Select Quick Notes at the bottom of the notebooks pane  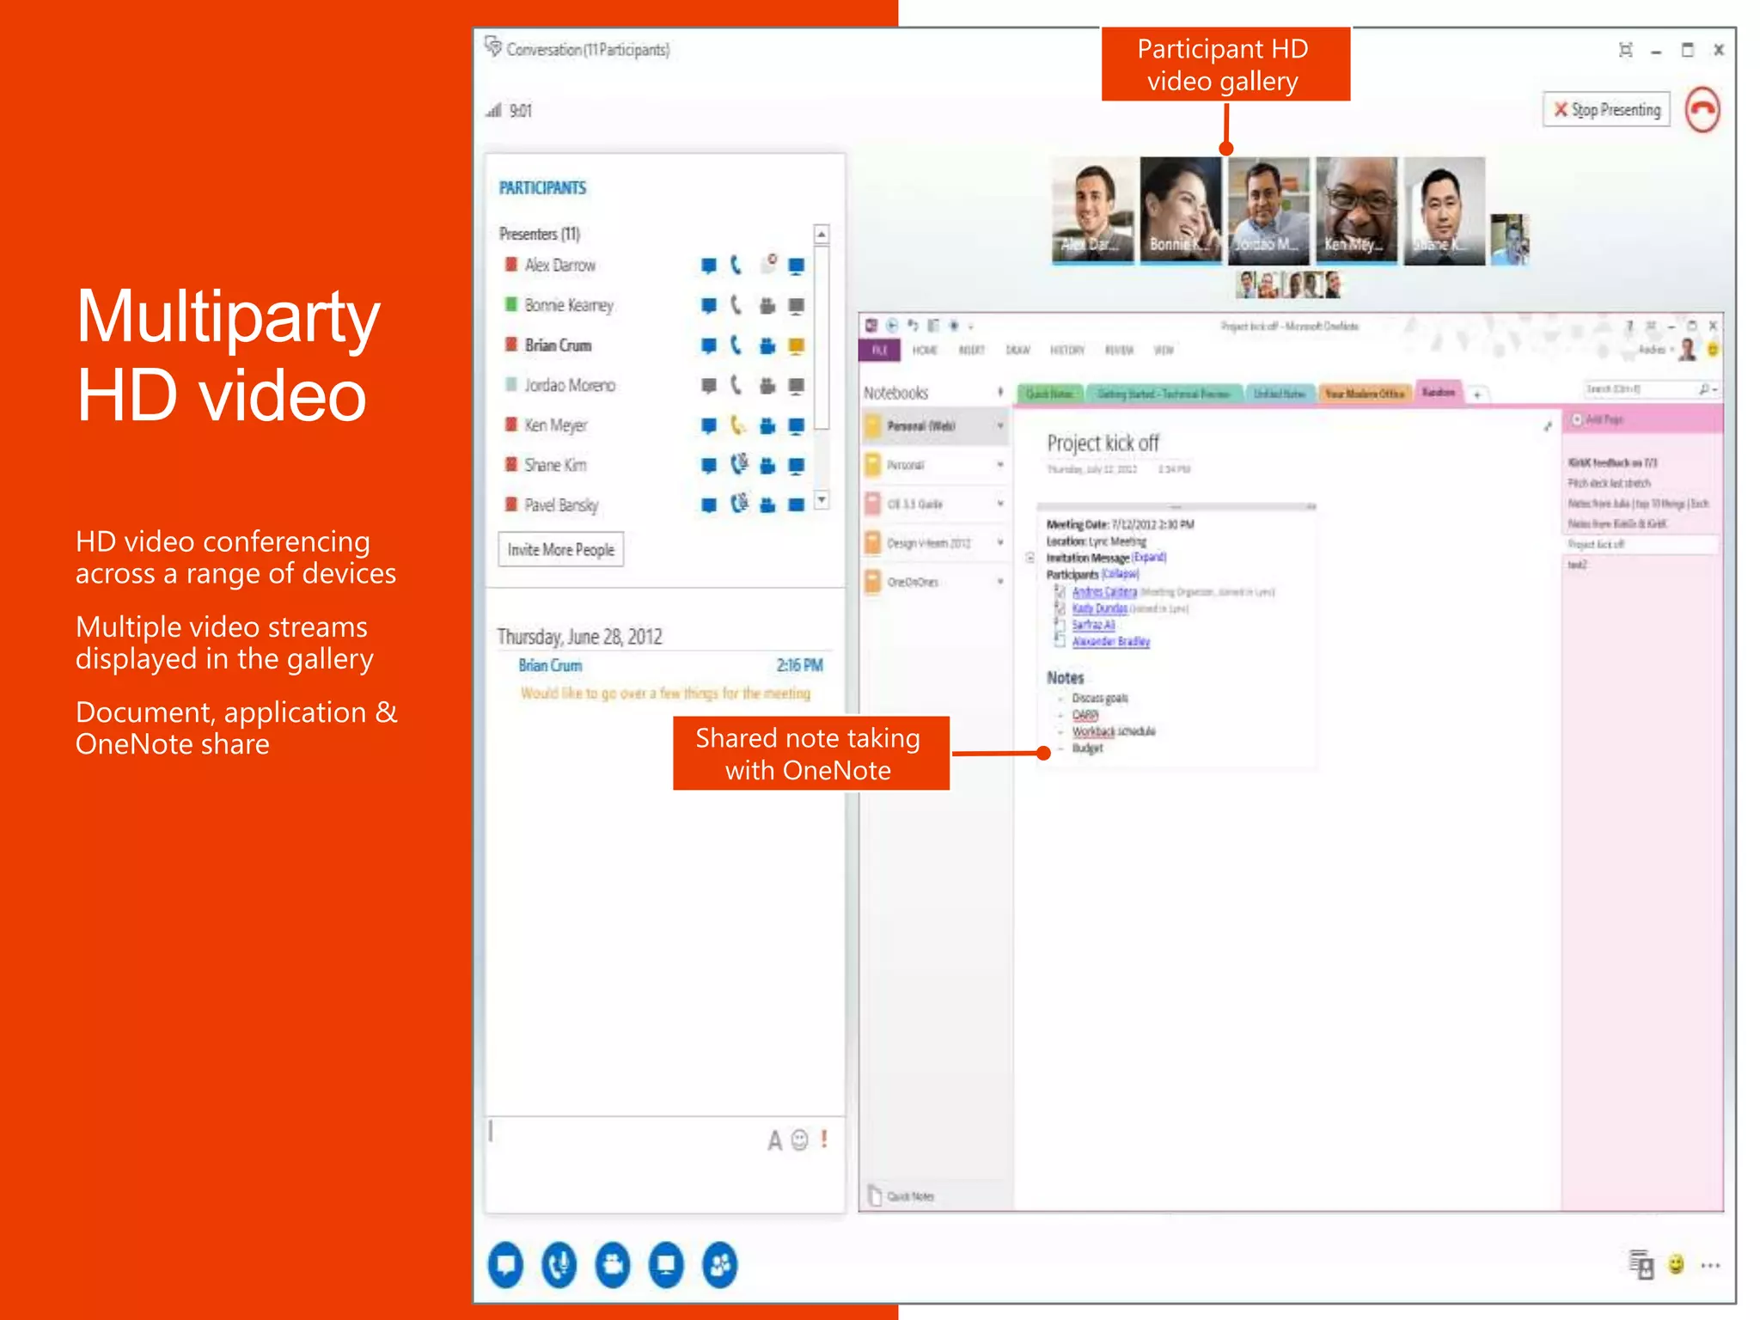pos(910,1196)
